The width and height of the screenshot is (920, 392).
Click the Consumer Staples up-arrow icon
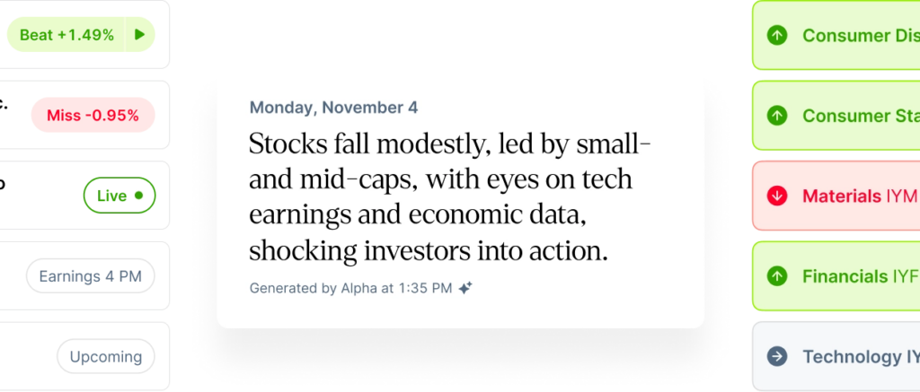click(x=777, y=116)
